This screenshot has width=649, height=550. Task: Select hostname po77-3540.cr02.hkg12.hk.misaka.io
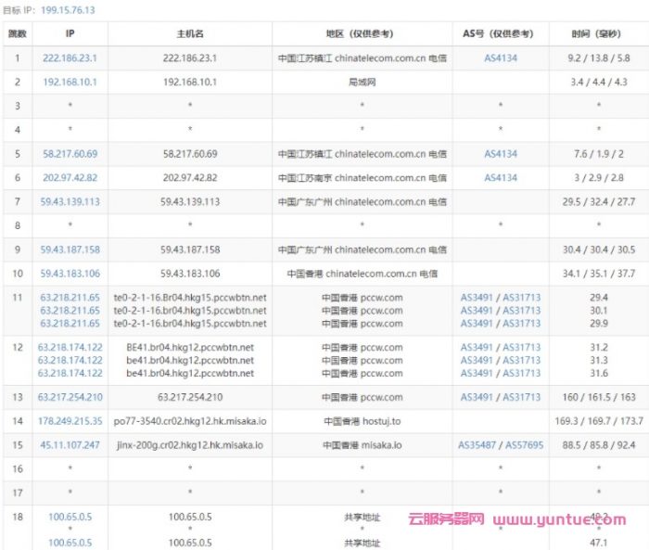pyautogui.click(x=189, y=421)
